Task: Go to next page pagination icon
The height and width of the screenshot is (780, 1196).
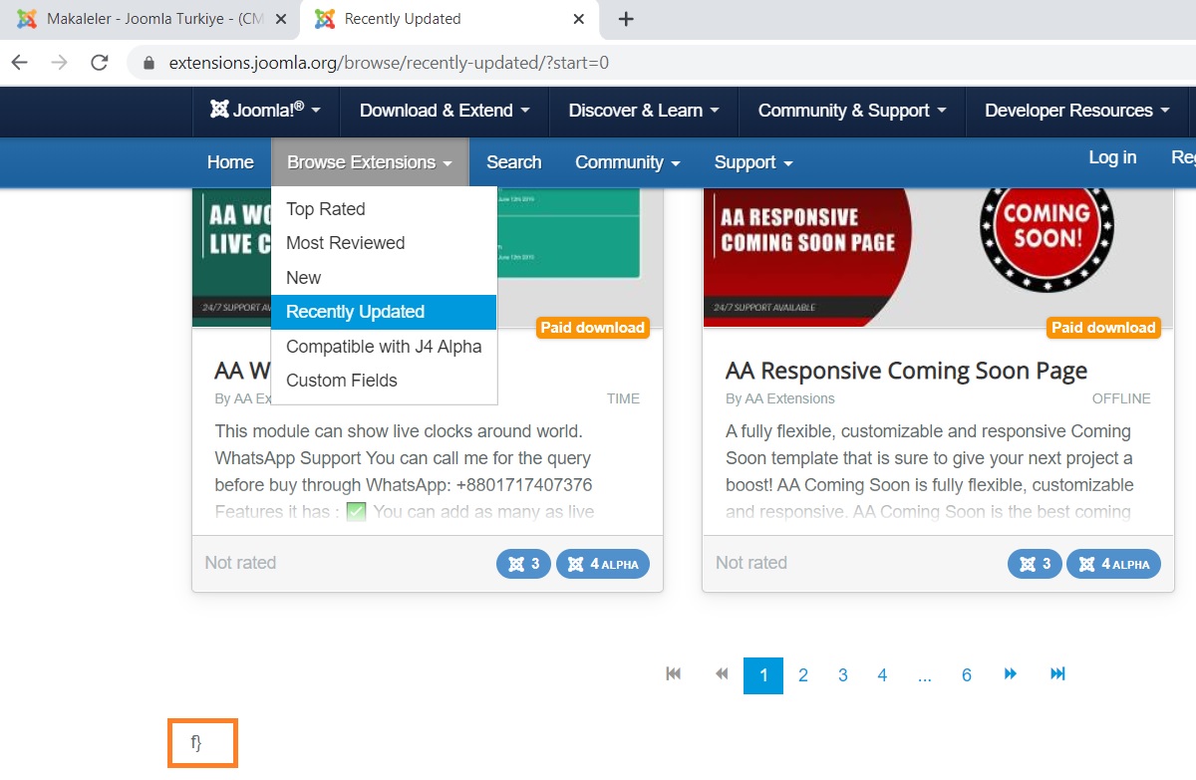Action: pyautogui.click(x=1011, y=674)
